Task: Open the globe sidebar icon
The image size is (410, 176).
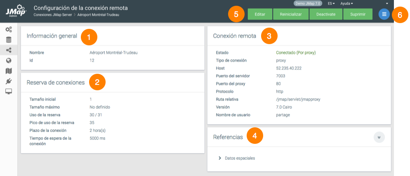Action: click(8, 61)
